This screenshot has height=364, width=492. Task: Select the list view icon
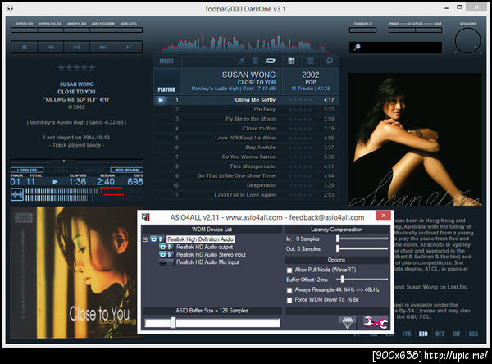click(x=310, y=61)
